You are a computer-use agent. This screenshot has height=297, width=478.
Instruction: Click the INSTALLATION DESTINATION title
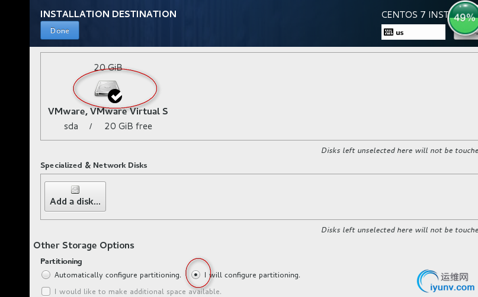point(108,14)
